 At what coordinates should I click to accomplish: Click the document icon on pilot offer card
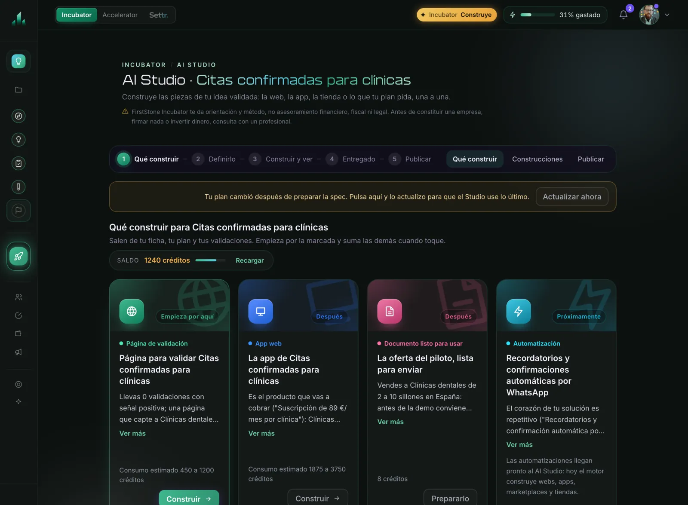pyautogui.click(x=390, y=311)
